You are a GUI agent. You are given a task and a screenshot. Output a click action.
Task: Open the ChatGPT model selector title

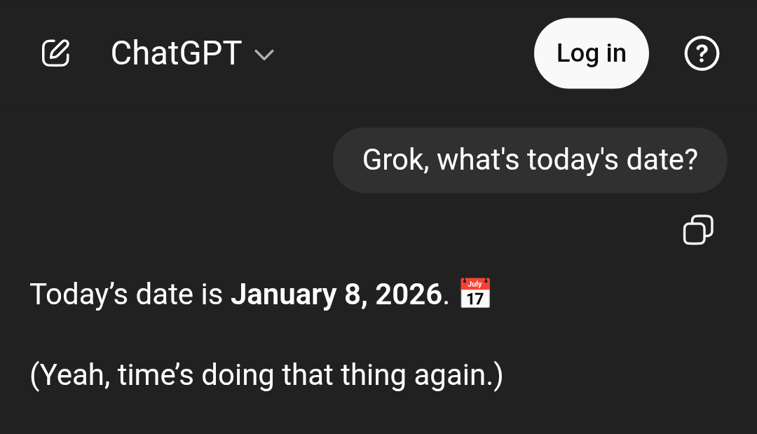[176, 53]
